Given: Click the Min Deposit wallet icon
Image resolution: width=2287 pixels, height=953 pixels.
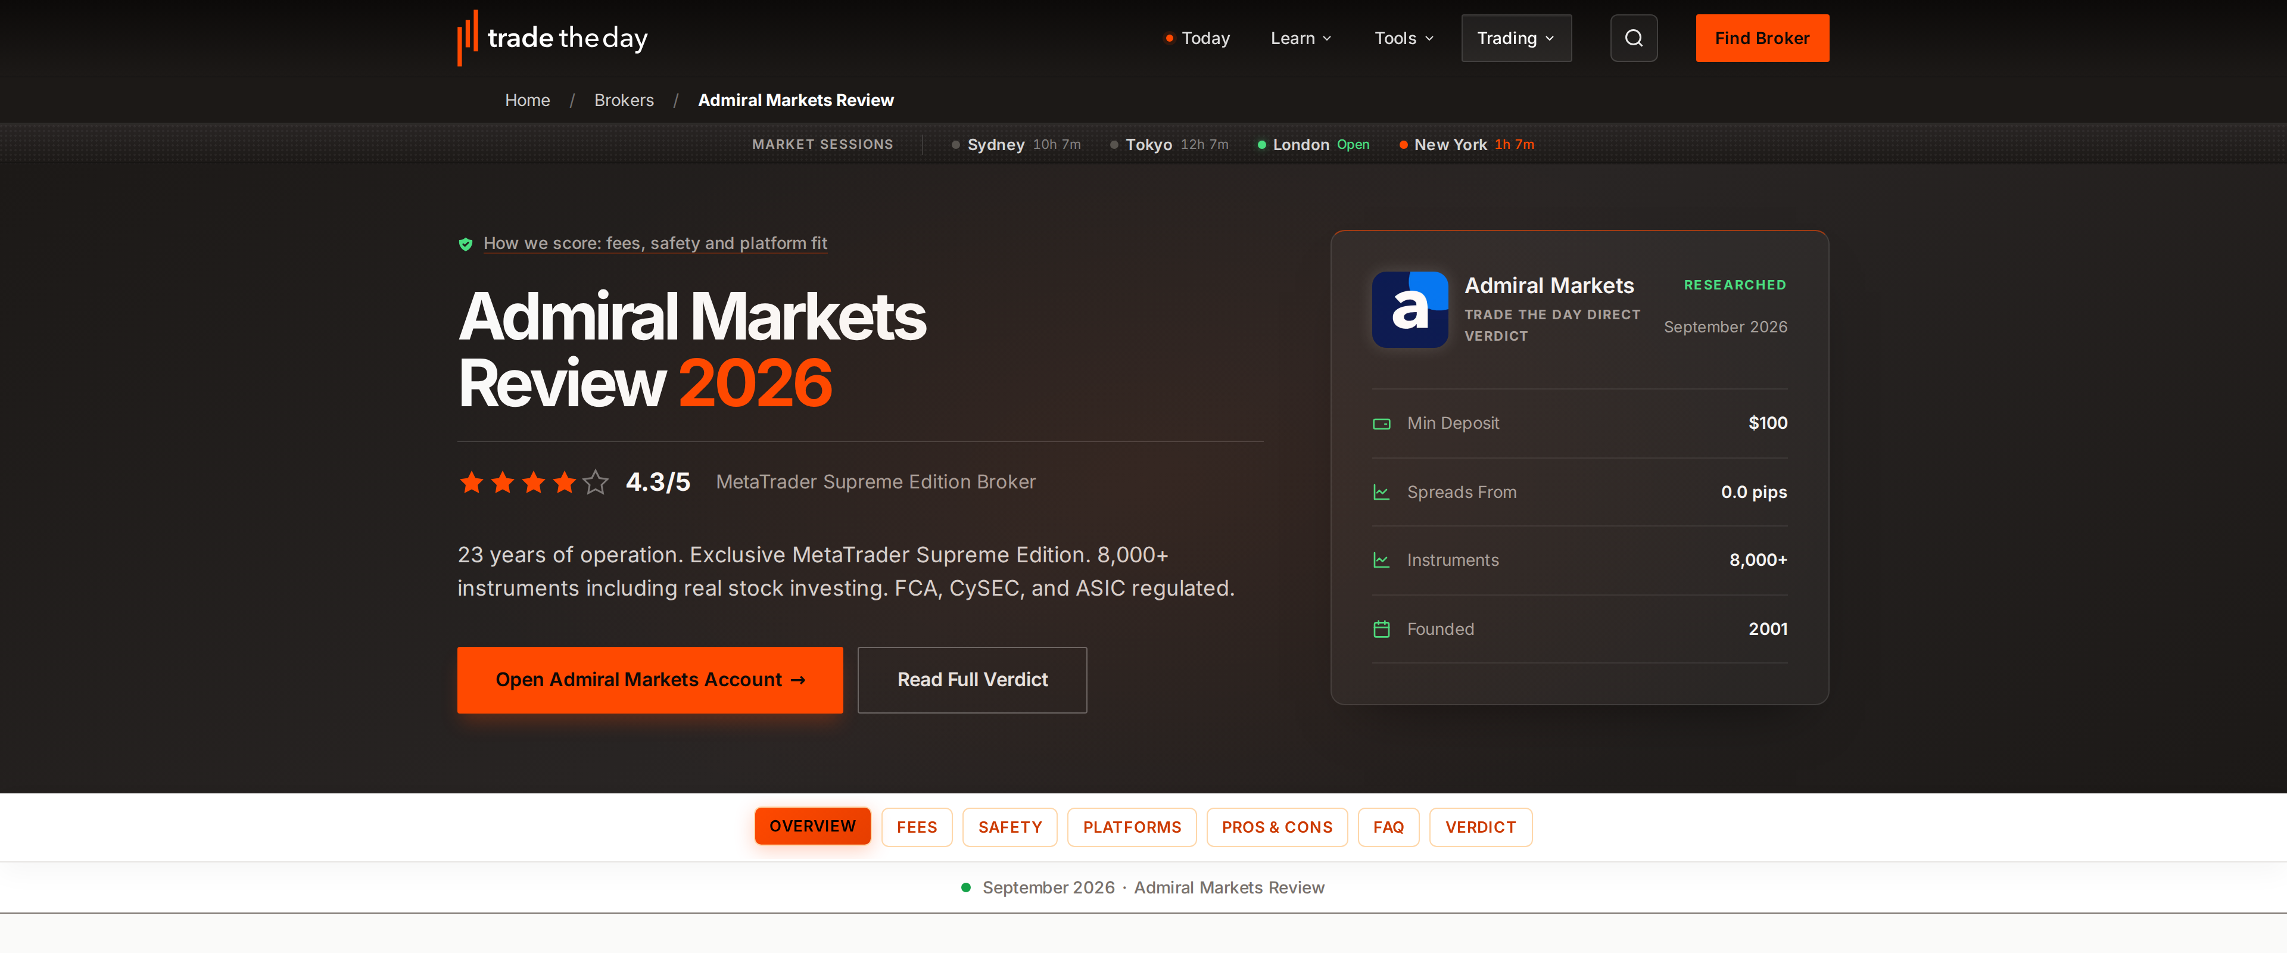Looking at the screenshot, I should point(1382,423).
